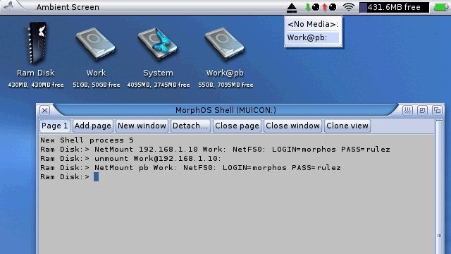The height and width of the screenshot is (254, 451).
Task: Click the green download arrow network indicator
Action: (x=307, y=7)
